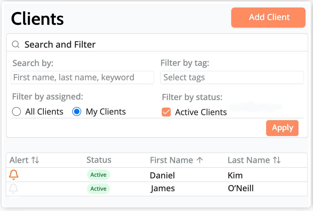
Task: Apply the selected filters
Action: point(282,128)
